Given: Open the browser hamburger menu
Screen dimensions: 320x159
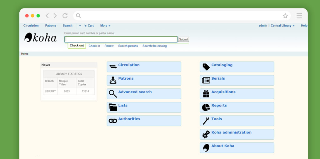Looking at the screenshot, I should click(299, 16).
